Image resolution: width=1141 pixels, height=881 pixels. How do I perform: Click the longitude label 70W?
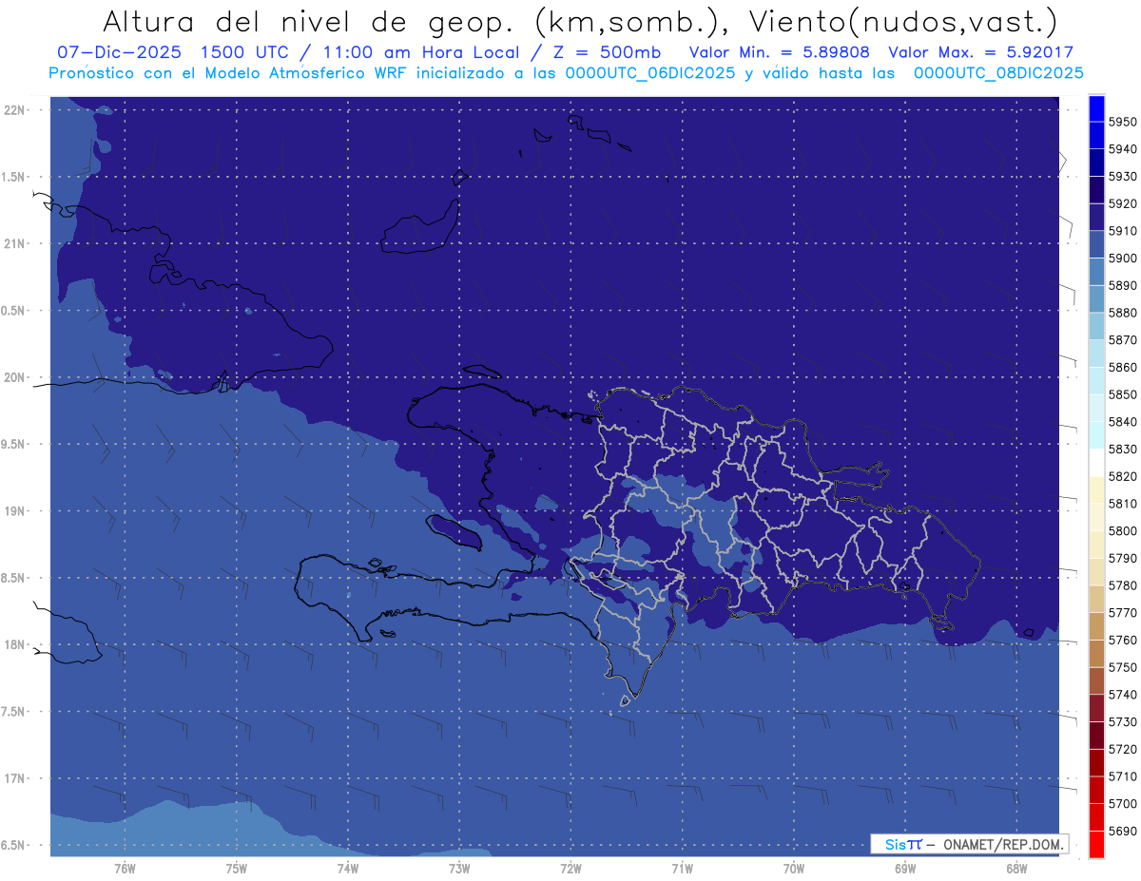tap(794, 868)
